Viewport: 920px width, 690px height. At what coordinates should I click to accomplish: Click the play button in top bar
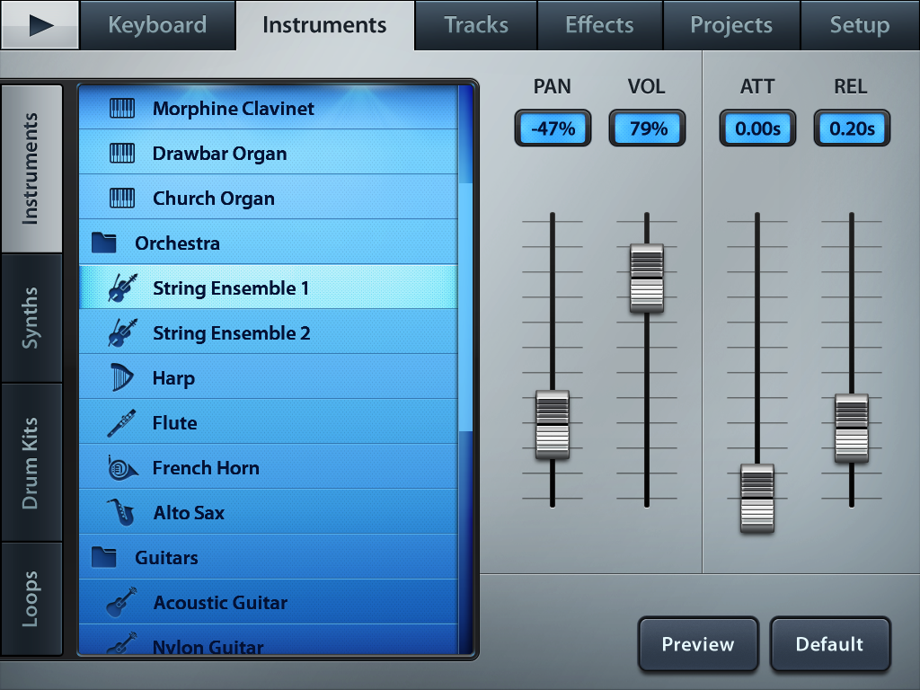(x=40, y=25)
